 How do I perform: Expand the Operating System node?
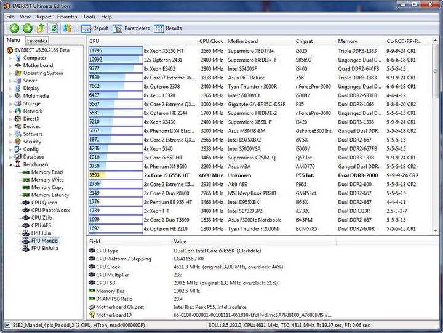pyautogui.click(x=10, y=73)
